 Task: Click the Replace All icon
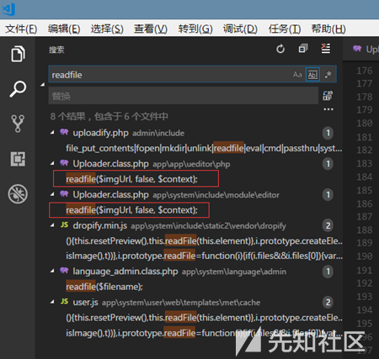328,96
